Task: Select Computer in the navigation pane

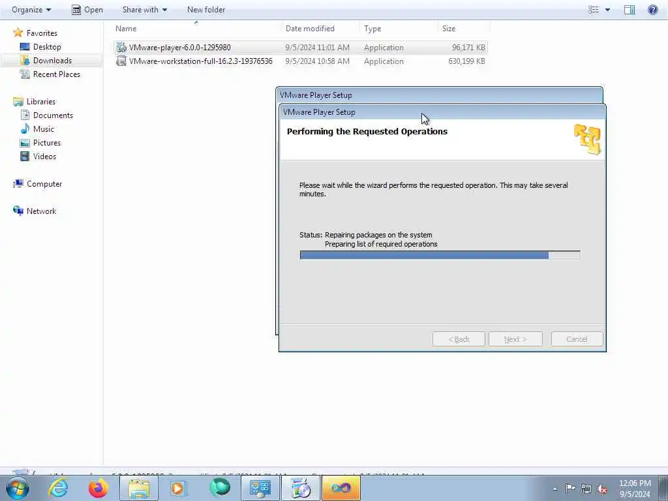Action: [44, 183]
